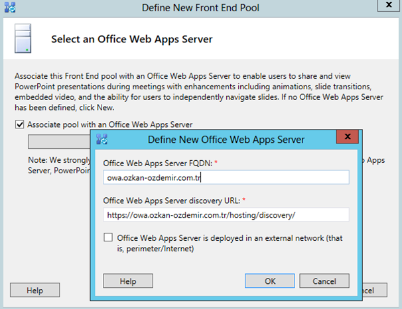Click the server tower icon beside the heading
Viewport: 402px width, 309px height.
pos(23,38)
